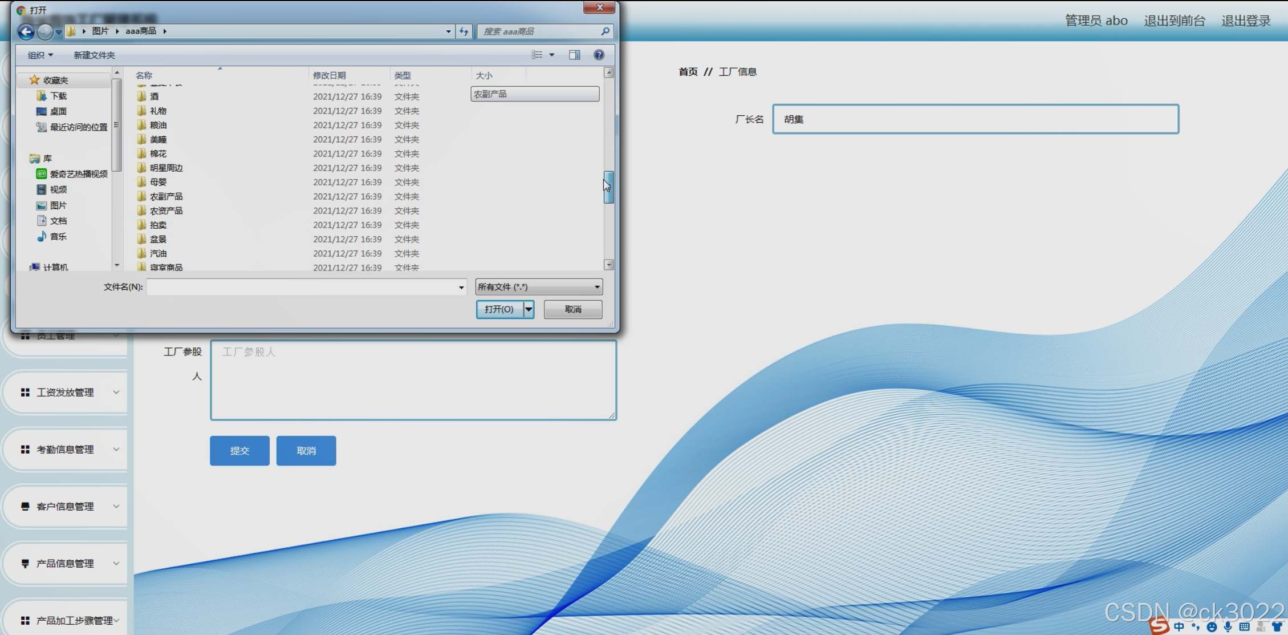1288x635 pixels.
Task: Click the 退出登录 link
Action: pyautogui.click(x=1246, y=21)
